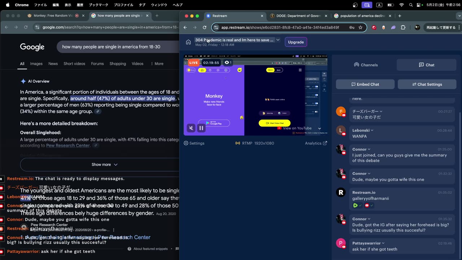The height and width of the screenshot is (260, 462).
Task: Select News filter in Google results
Action: 53,64
